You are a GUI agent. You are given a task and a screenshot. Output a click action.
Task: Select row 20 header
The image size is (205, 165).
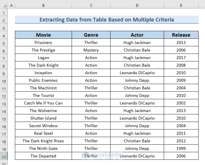(4, 156)
